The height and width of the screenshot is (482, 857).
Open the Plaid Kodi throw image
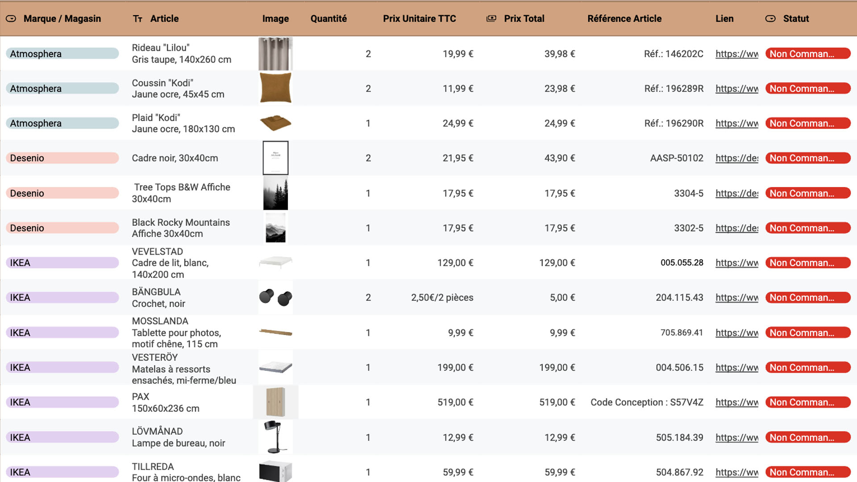click(275, 123)
